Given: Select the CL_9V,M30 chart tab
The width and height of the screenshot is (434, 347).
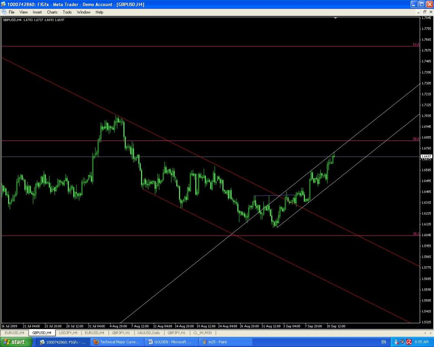Looking at the screenshot, I should [x=203, y=333].
